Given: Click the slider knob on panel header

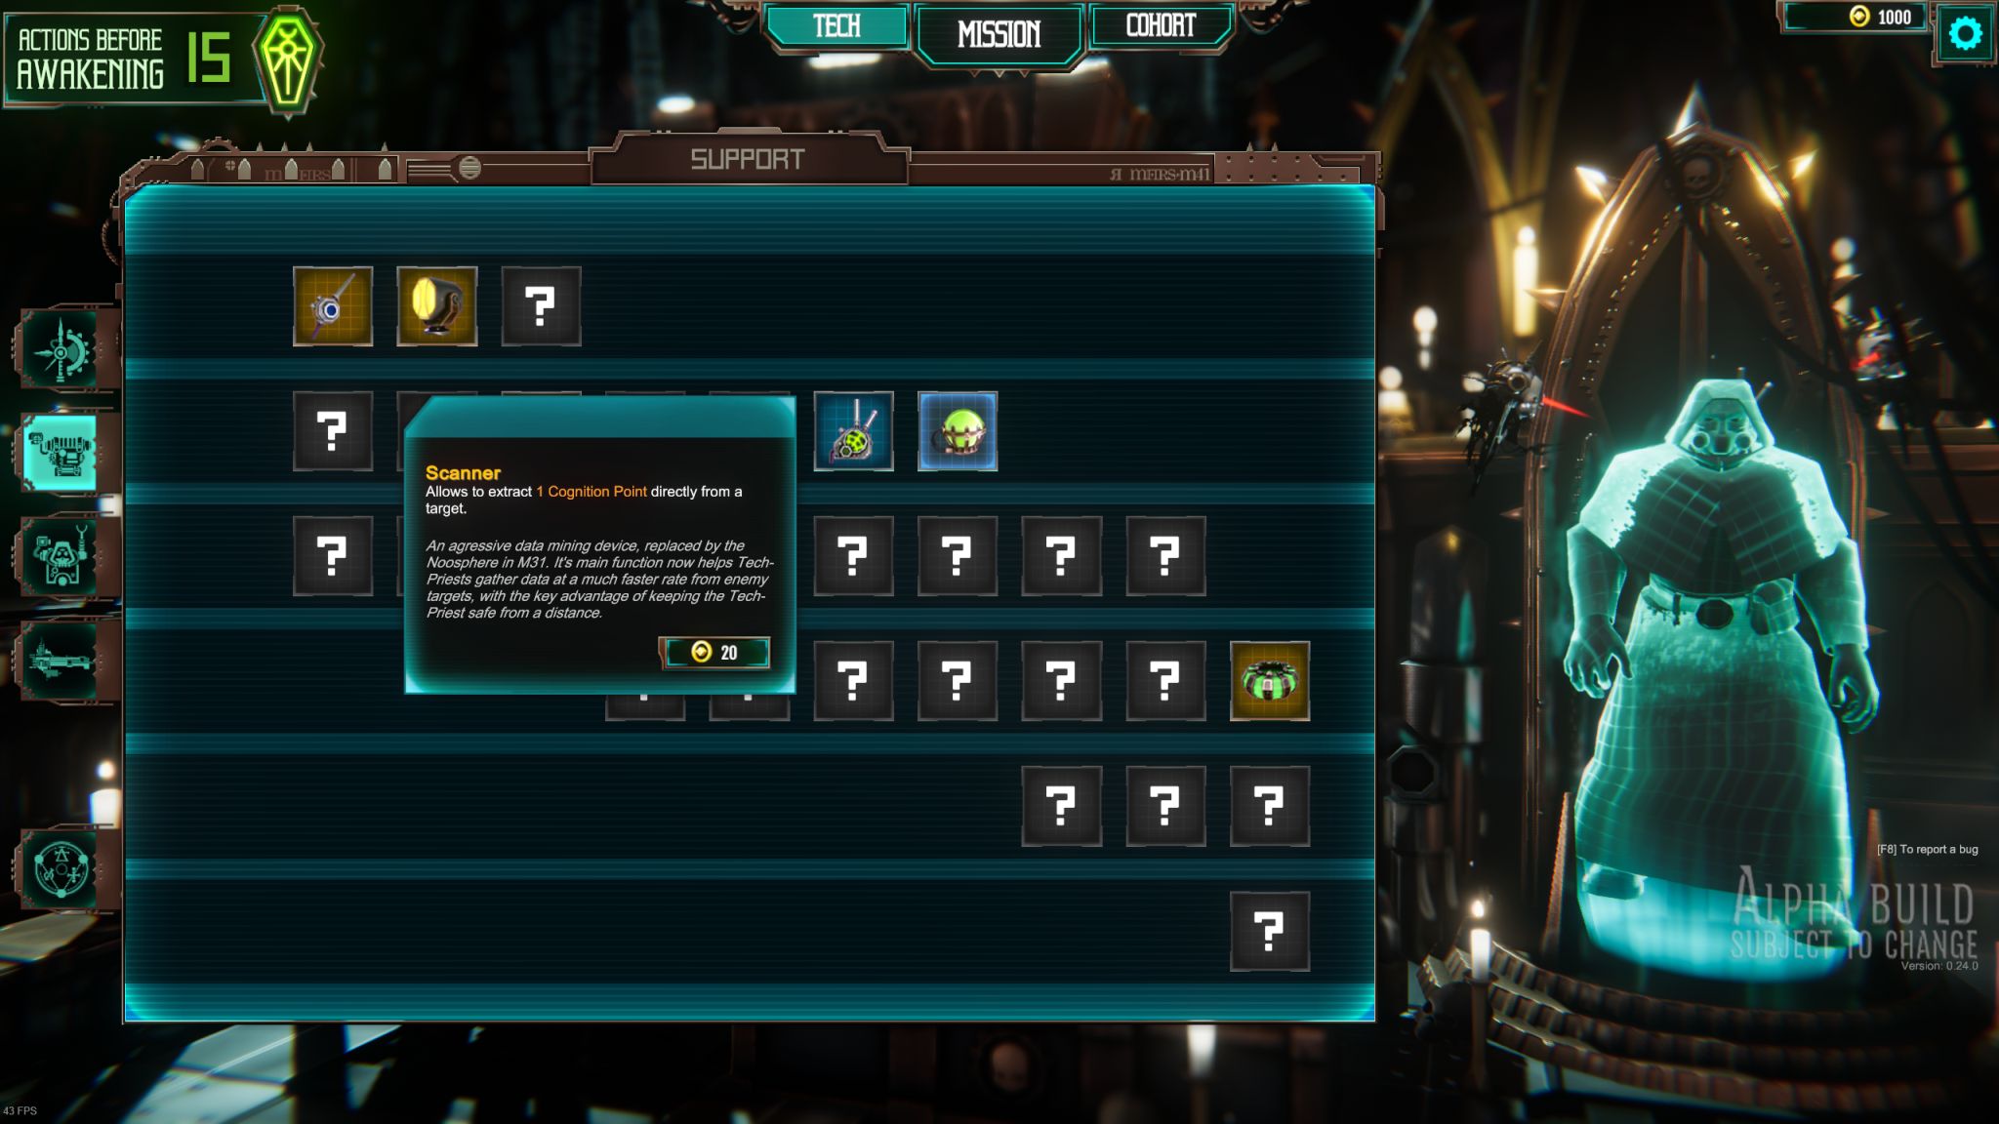Looking at the screenshot, I should 469,168.
